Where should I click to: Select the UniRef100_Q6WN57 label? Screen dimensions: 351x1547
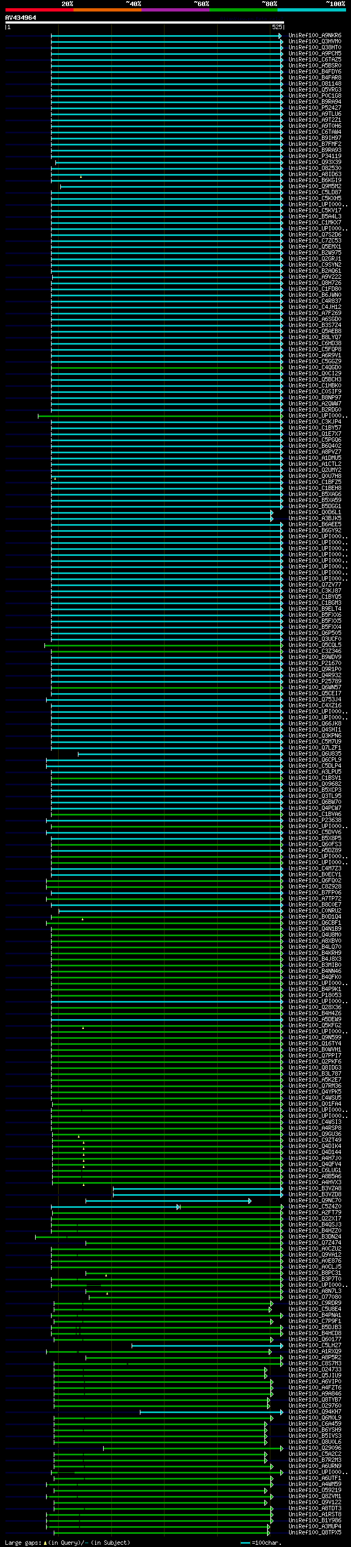(314, 687)
